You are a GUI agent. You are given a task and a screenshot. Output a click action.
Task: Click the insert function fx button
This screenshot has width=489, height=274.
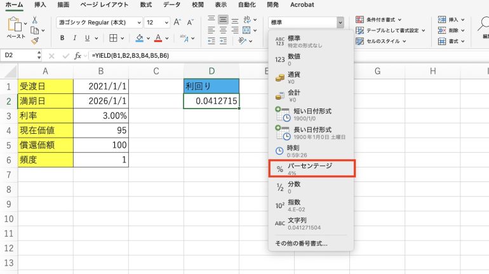(x=77, y=56)
